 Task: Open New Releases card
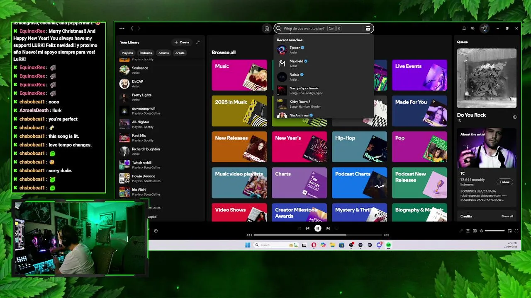pyautogui.click(x=239, y=147)
